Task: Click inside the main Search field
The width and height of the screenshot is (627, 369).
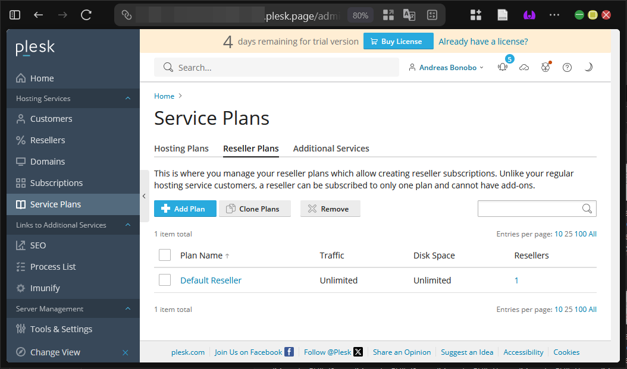Action: [277, 67]
